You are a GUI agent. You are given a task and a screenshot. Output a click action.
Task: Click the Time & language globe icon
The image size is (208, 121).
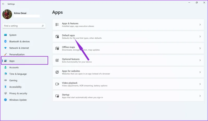5,74
